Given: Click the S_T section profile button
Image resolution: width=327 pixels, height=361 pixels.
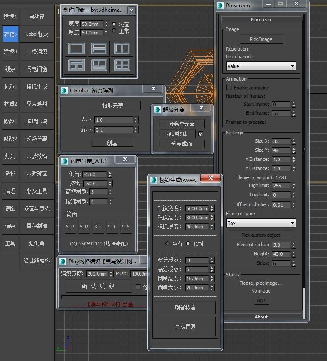Looking at the screenshot, I should (112, 227).
